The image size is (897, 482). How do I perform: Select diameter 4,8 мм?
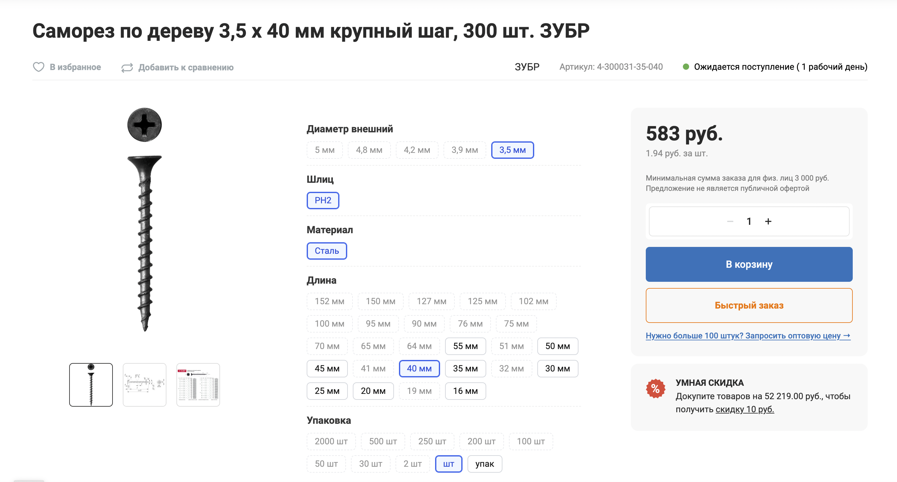[369, 150]
